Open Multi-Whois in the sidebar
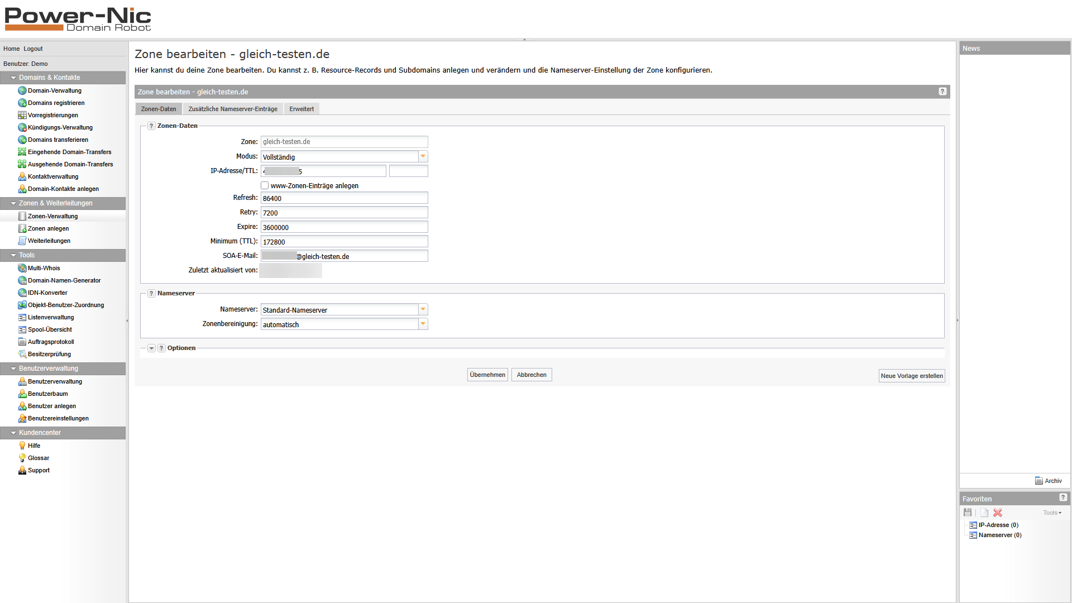 pos(44,268)
